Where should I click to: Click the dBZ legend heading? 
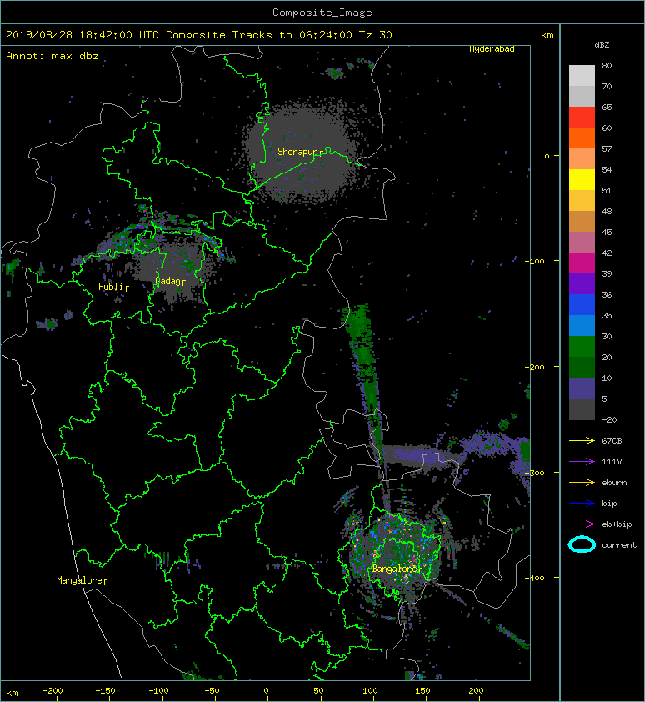[602, 45]
